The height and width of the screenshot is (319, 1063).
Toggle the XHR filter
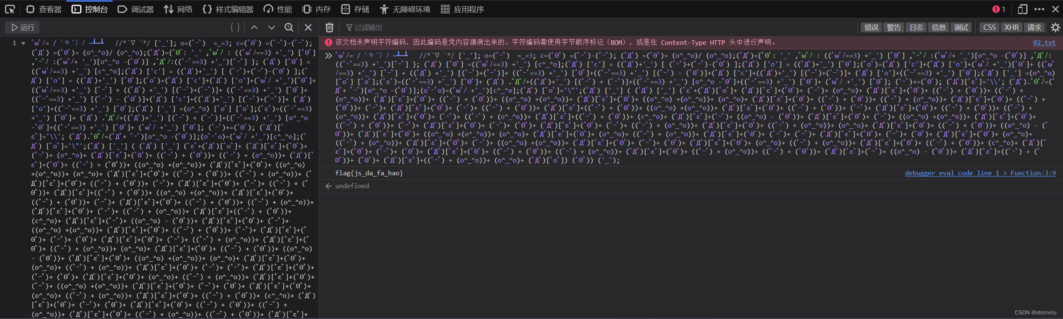point(1011,27)
